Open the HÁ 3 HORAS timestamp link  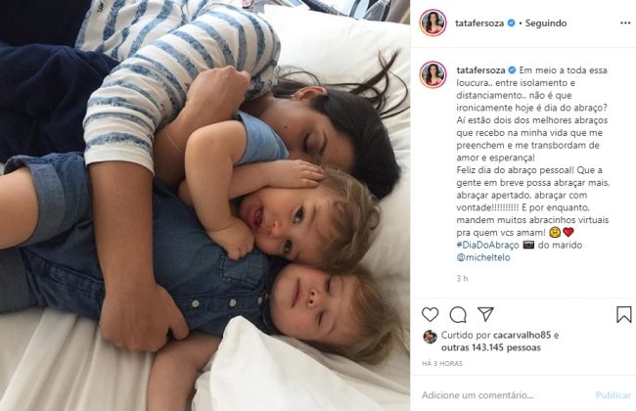point(442,363)
